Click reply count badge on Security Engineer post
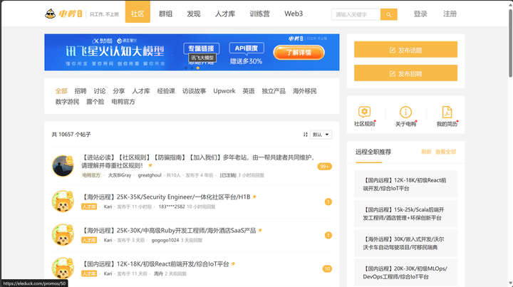 click(328, 202)
